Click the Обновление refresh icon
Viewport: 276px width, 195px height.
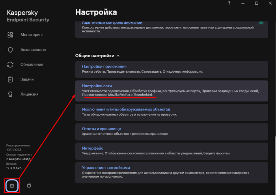pos(11,64)
